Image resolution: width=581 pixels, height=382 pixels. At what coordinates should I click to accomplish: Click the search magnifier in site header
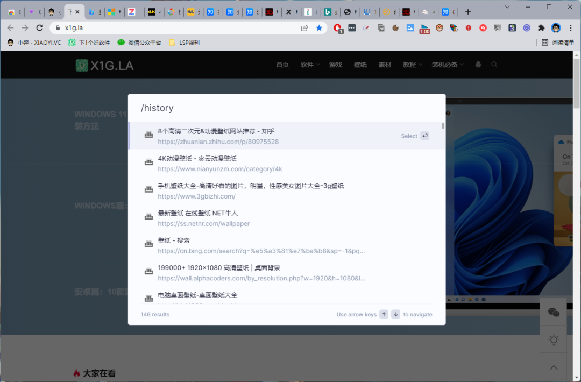pos(494,65)
